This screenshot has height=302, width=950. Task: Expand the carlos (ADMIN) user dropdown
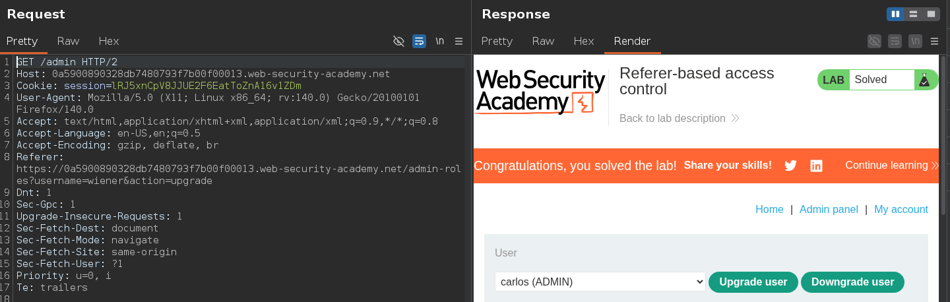coord(600,282)
